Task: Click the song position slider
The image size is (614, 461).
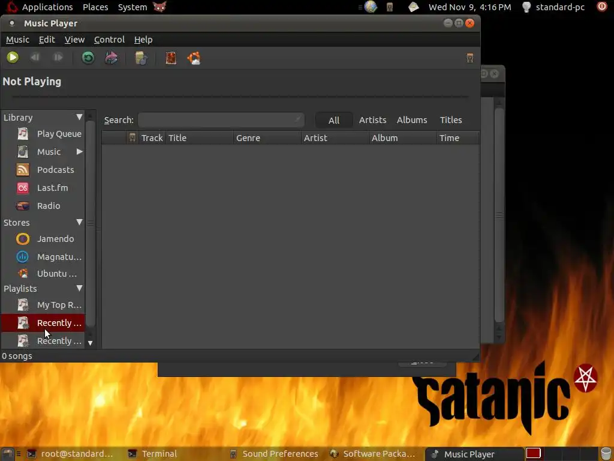Action: 240,96
